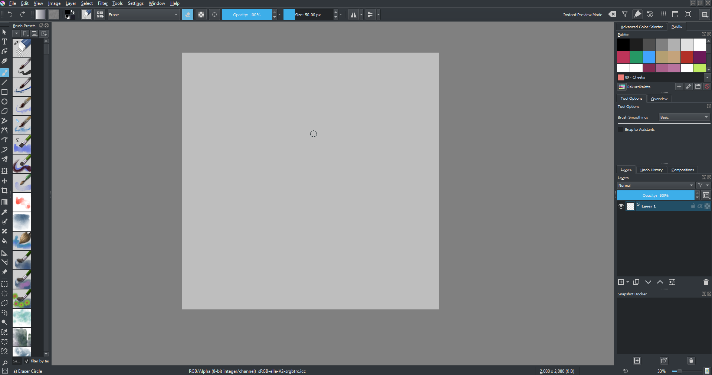Toggle eraser mode button
This screenshot has height=375, width=712.
coord(188,15)
